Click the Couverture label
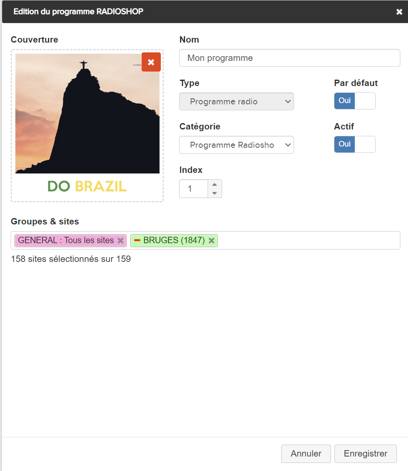The height and width of the screenshot is (471, 408). [x=34, y=40]
